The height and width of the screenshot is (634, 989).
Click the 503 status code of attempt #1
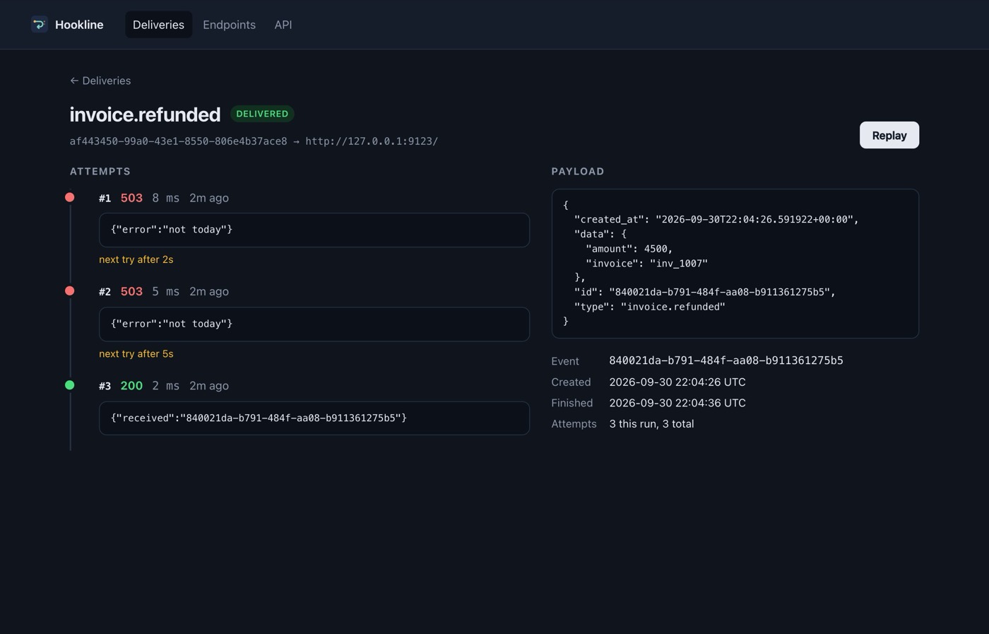point(131,198)
